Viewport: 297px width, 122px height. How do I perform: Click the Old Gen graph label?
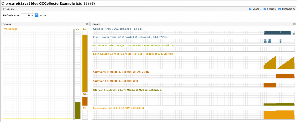click(128, 90)
